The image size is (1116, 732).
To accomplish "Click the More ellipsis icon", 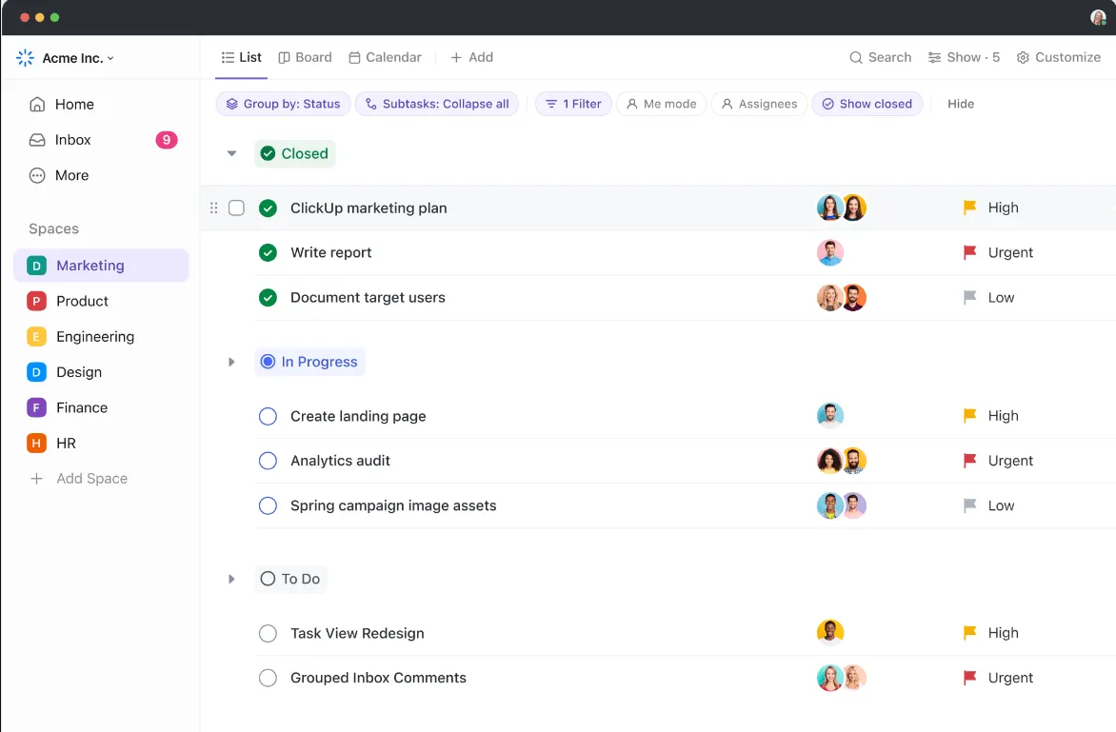I will [37, 176].
